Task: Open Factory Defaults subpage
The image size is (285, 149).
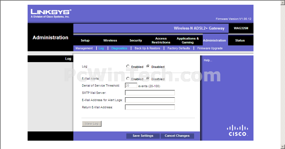Action: (179, 48)
